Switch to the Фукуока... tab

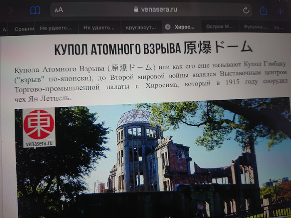[x=255, y=27]
